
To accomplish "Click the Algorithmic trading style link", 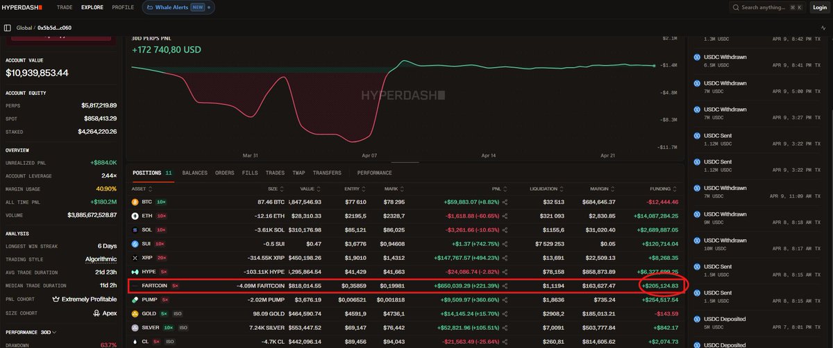I will [x=101, y=259].
